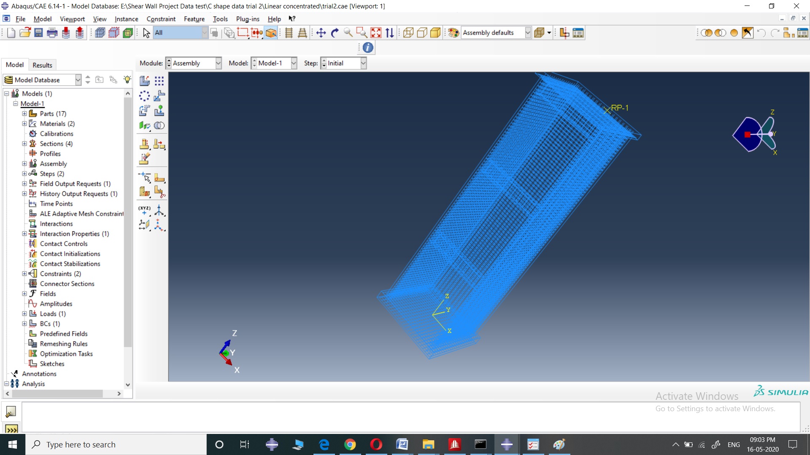The image size is (810, 455).
Task: Toggle the shaded render style
Action: coord(436,32)
